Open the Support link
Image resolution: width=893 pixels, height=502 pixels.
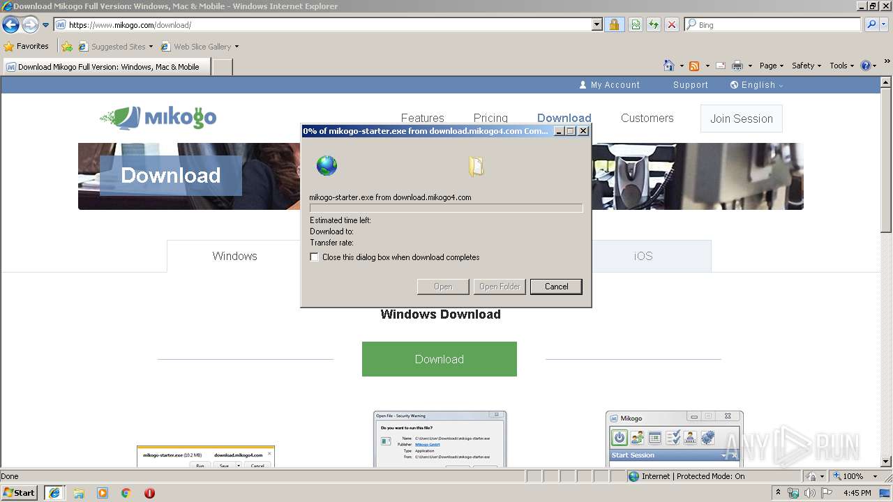pos(691,85)
